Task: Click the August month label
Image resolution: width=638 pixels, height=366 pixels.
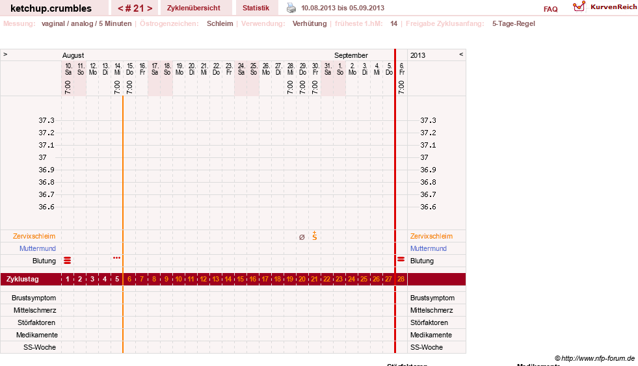Action: (x=73, y=55)
